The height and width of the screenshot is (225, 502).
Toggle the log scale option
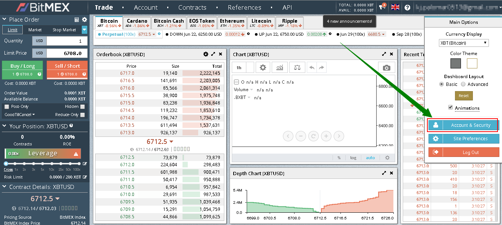point(353,158)
